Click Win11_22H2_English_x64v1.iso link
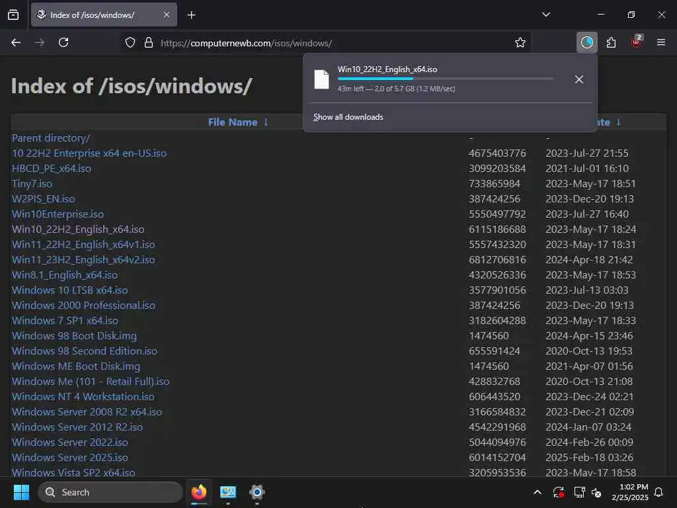The width and height of the screenshot is (677, 508). (x=83, y=244)
